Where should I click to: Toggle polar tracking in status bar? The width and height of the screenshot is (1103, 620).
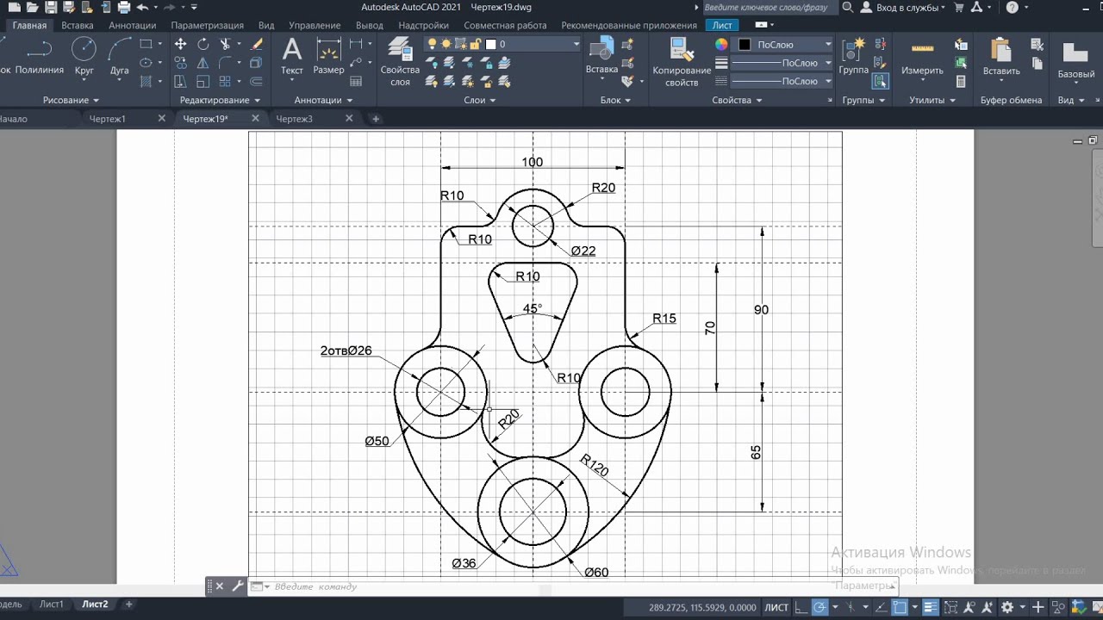[x=820, y=607]
